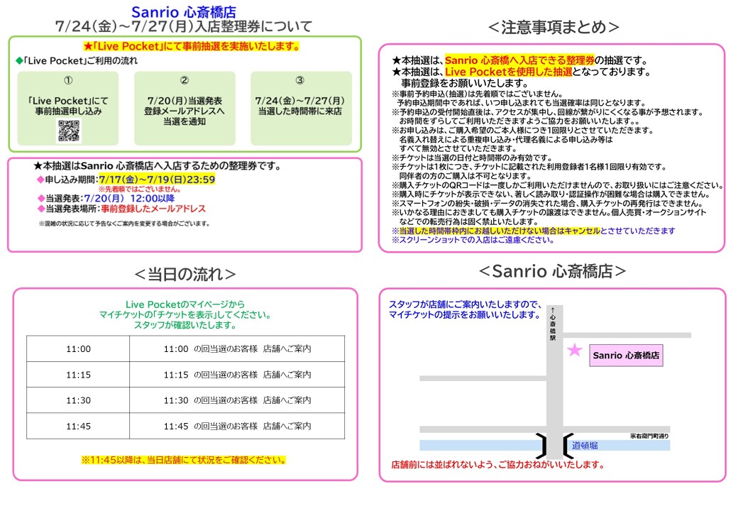Click the '同伴者の方のご購入は不可となります。' line

(466, 176)
